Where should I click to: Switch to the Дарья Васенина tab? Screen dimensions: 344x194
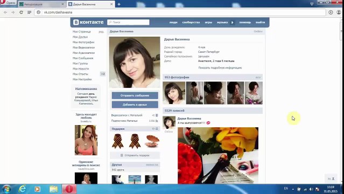91,4
